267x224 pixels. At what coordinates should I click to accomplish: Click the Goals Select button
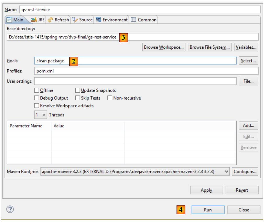(248, 61)
